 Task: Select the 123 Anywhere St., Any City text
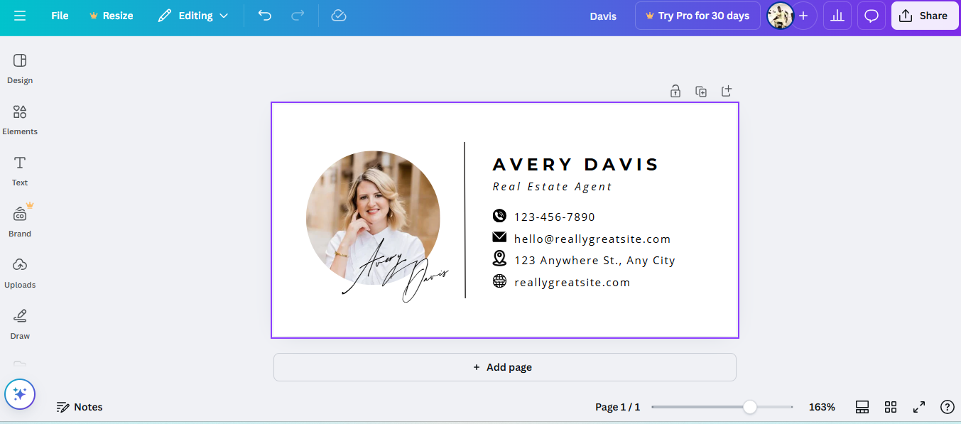click(x=594, y=261)
